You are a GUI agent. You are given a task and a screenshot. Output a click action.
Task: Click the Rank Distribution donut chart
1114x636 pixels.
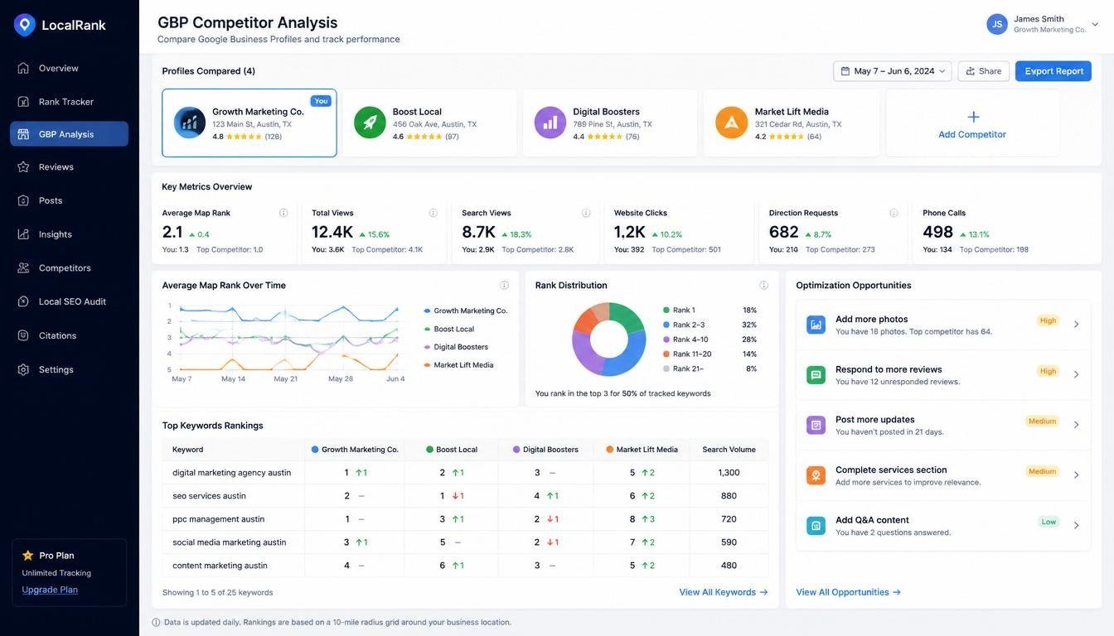(x=609, y=340)
